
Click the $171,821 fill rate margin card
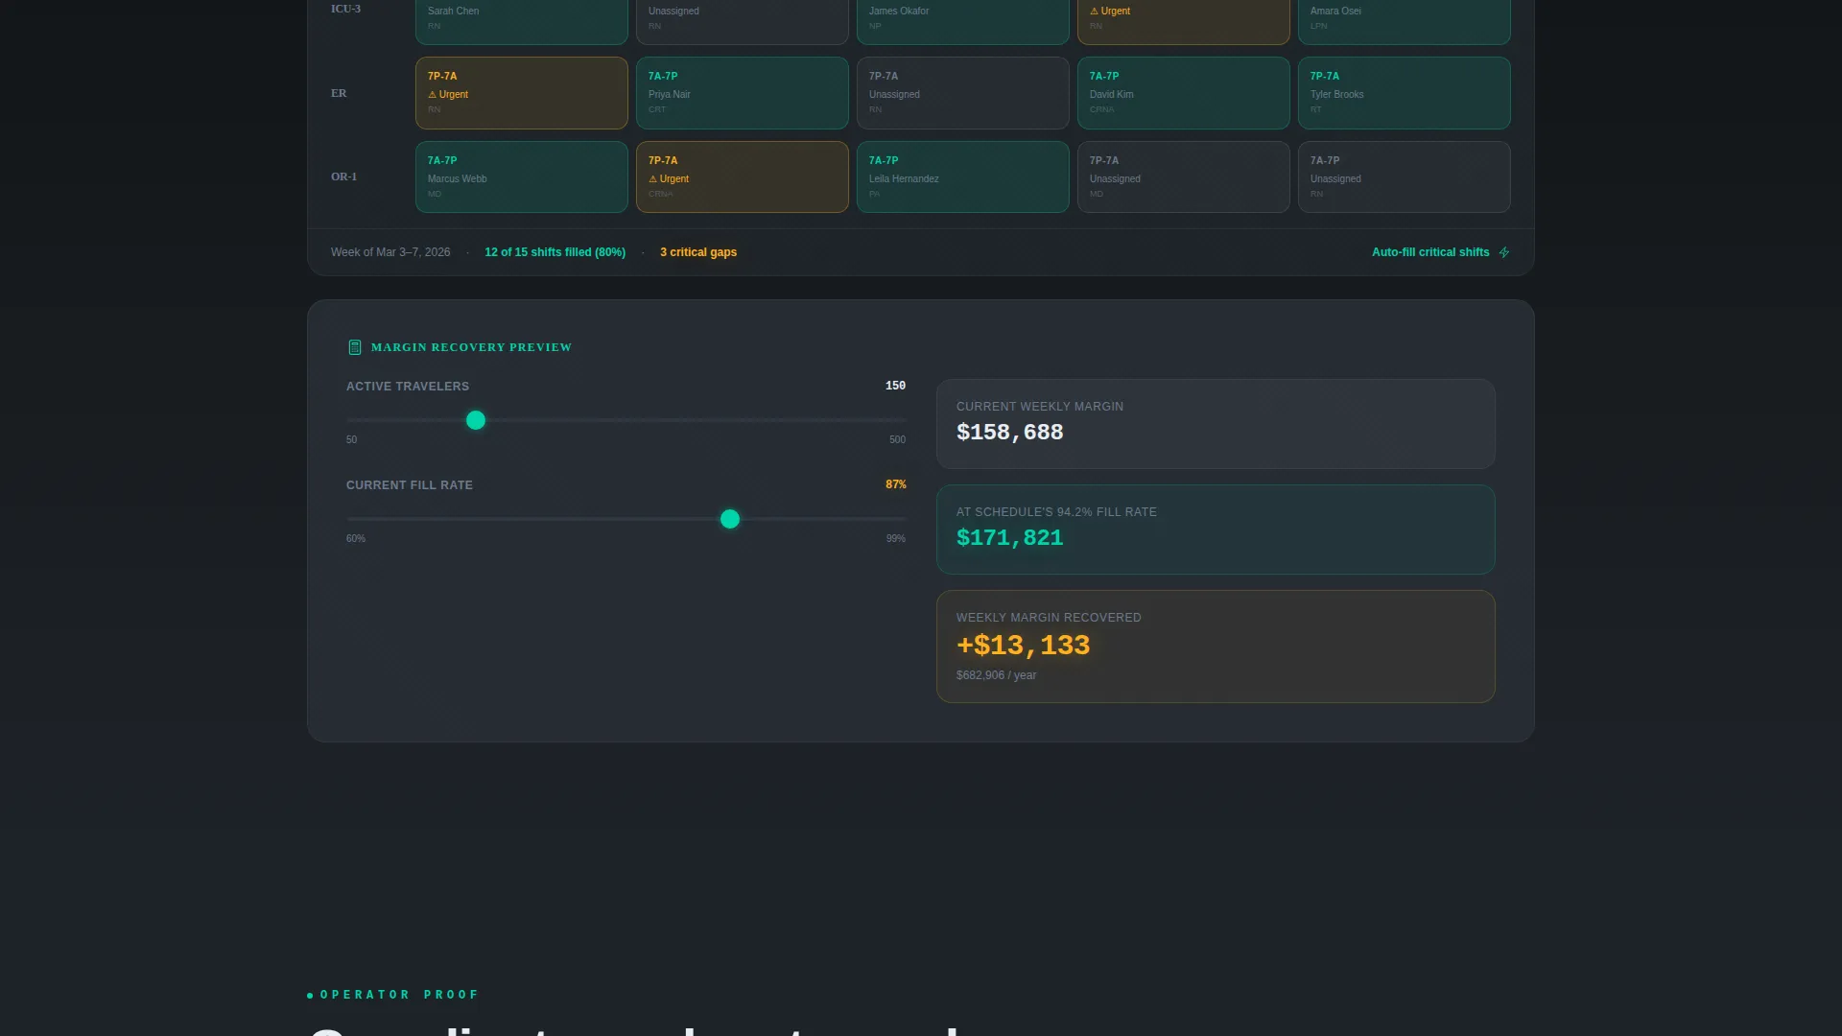[x=1216, y=530]
